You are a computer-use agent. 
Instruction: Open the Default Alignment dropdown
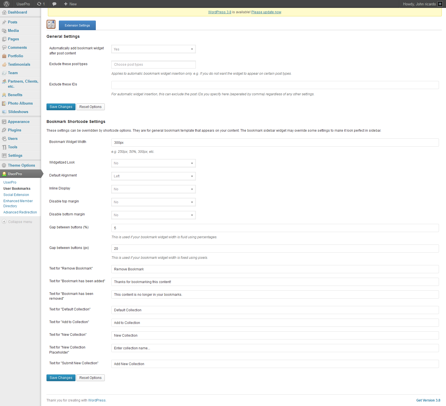[x=154, y=176]
